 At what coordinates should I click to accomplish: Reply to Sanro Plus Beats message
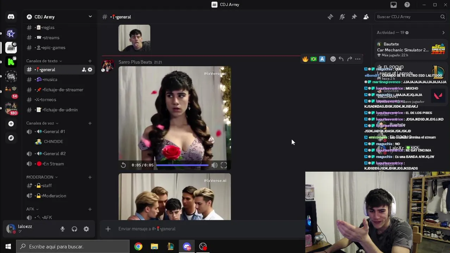click(x=341, y=59)
